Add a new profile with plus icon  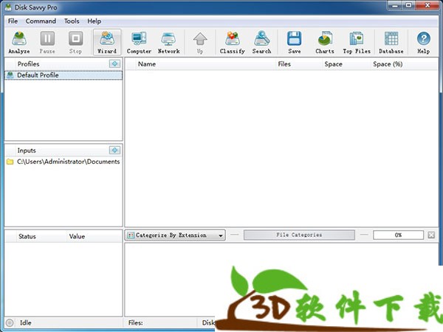pyautogui.click(x=114, y=63)
